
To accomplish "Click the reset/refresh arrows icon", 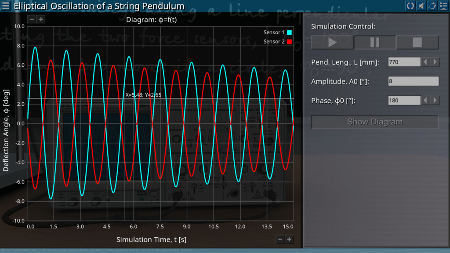I will tap(410, 6).
